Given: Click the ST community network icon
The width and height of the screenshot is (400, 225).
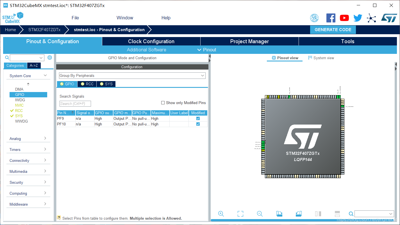Looking at the screenshot, I should pyautogui.click(x=371, y=18).
